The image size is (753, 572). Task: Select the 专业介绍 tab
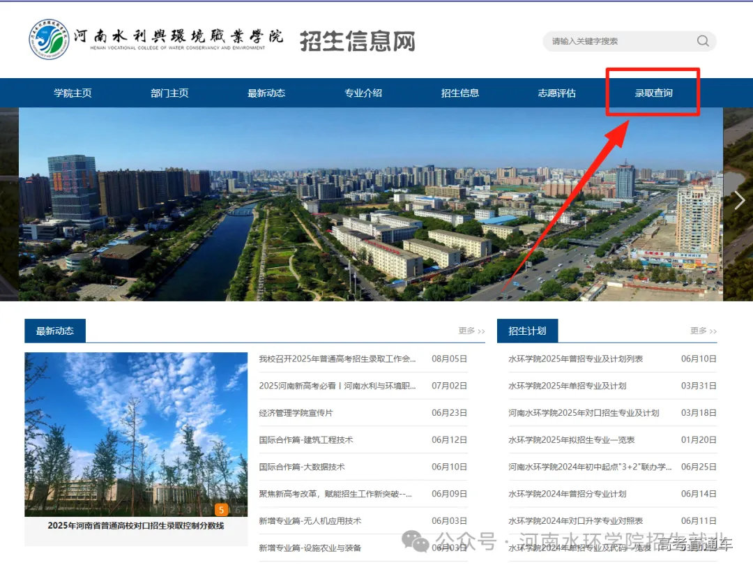click(x=362, y=93)
